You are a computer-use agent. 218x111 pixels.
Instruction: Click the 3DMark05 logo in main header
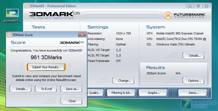(x=54, y=15)
